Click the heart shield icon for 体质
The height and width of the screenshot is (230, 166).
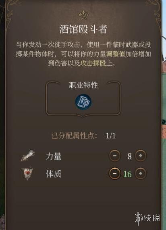[27, 174]
